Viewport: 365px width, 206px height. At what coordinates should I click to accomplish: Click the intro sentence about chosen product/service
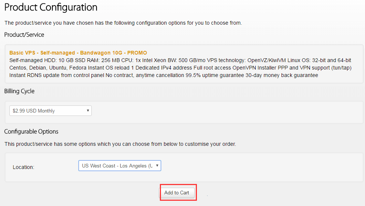tap(123, 23)
